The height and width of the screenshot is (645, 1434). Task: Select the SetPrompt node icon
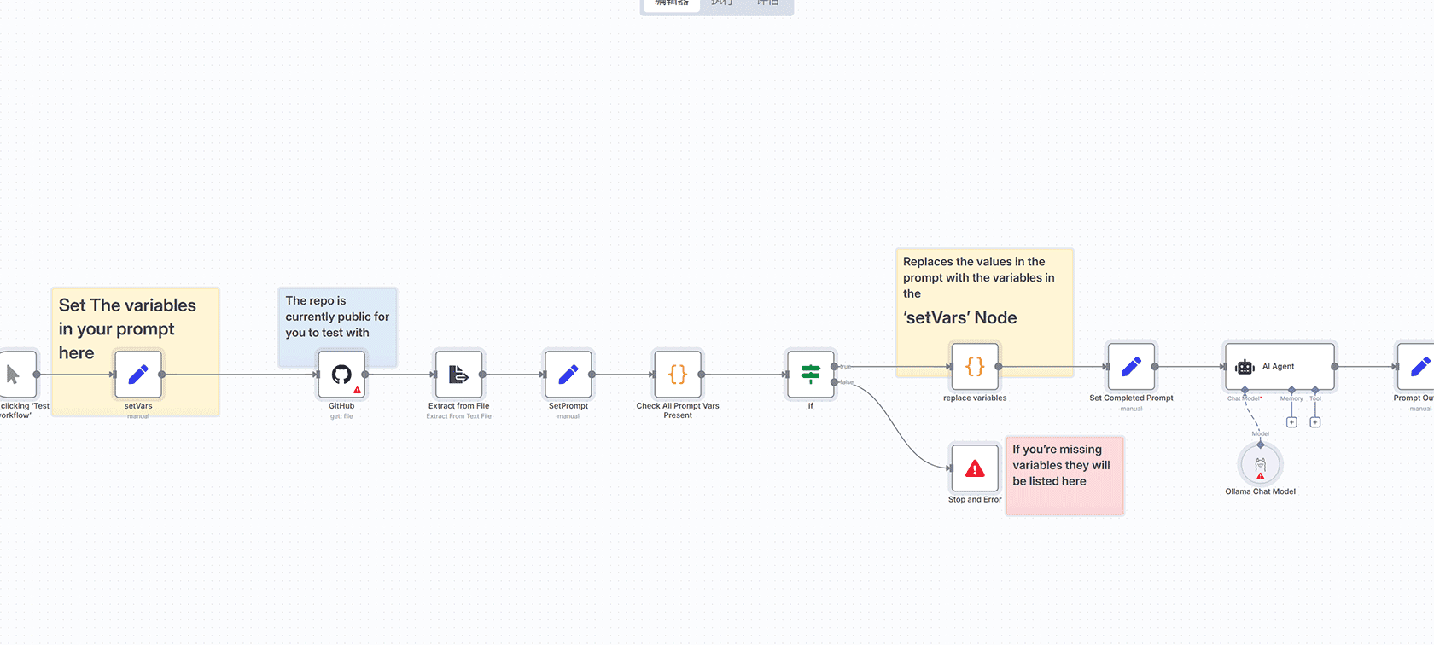[568, 375]
